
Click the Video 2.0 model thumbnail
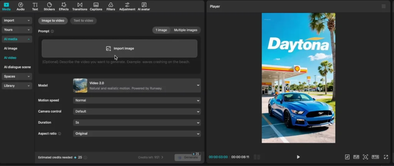click(80, 85)
